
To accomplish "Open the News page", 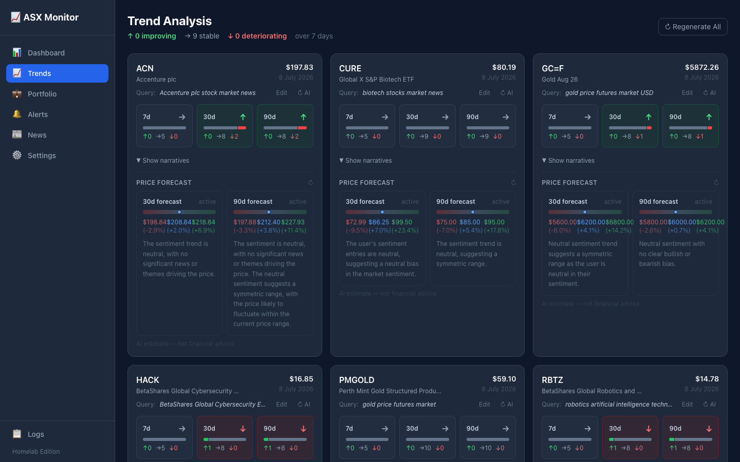I will point(57,135).
